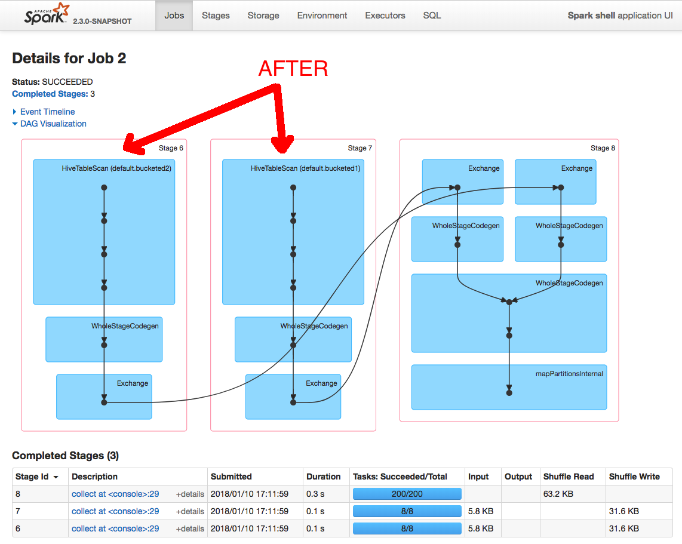
Task: Expand +details for stage 7
Action: point(190,511)
